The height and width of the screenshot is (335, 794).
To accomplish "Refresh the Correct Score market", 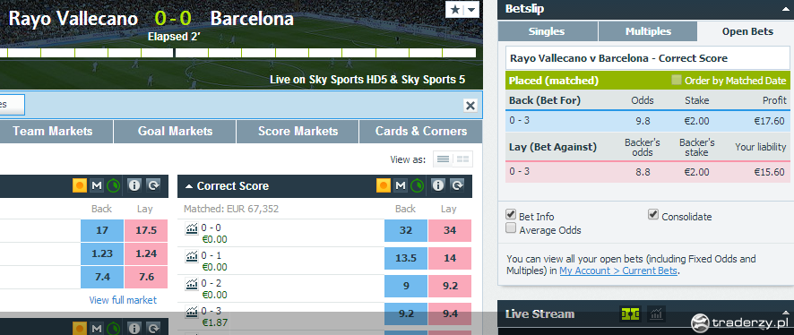I will point(457,185).
